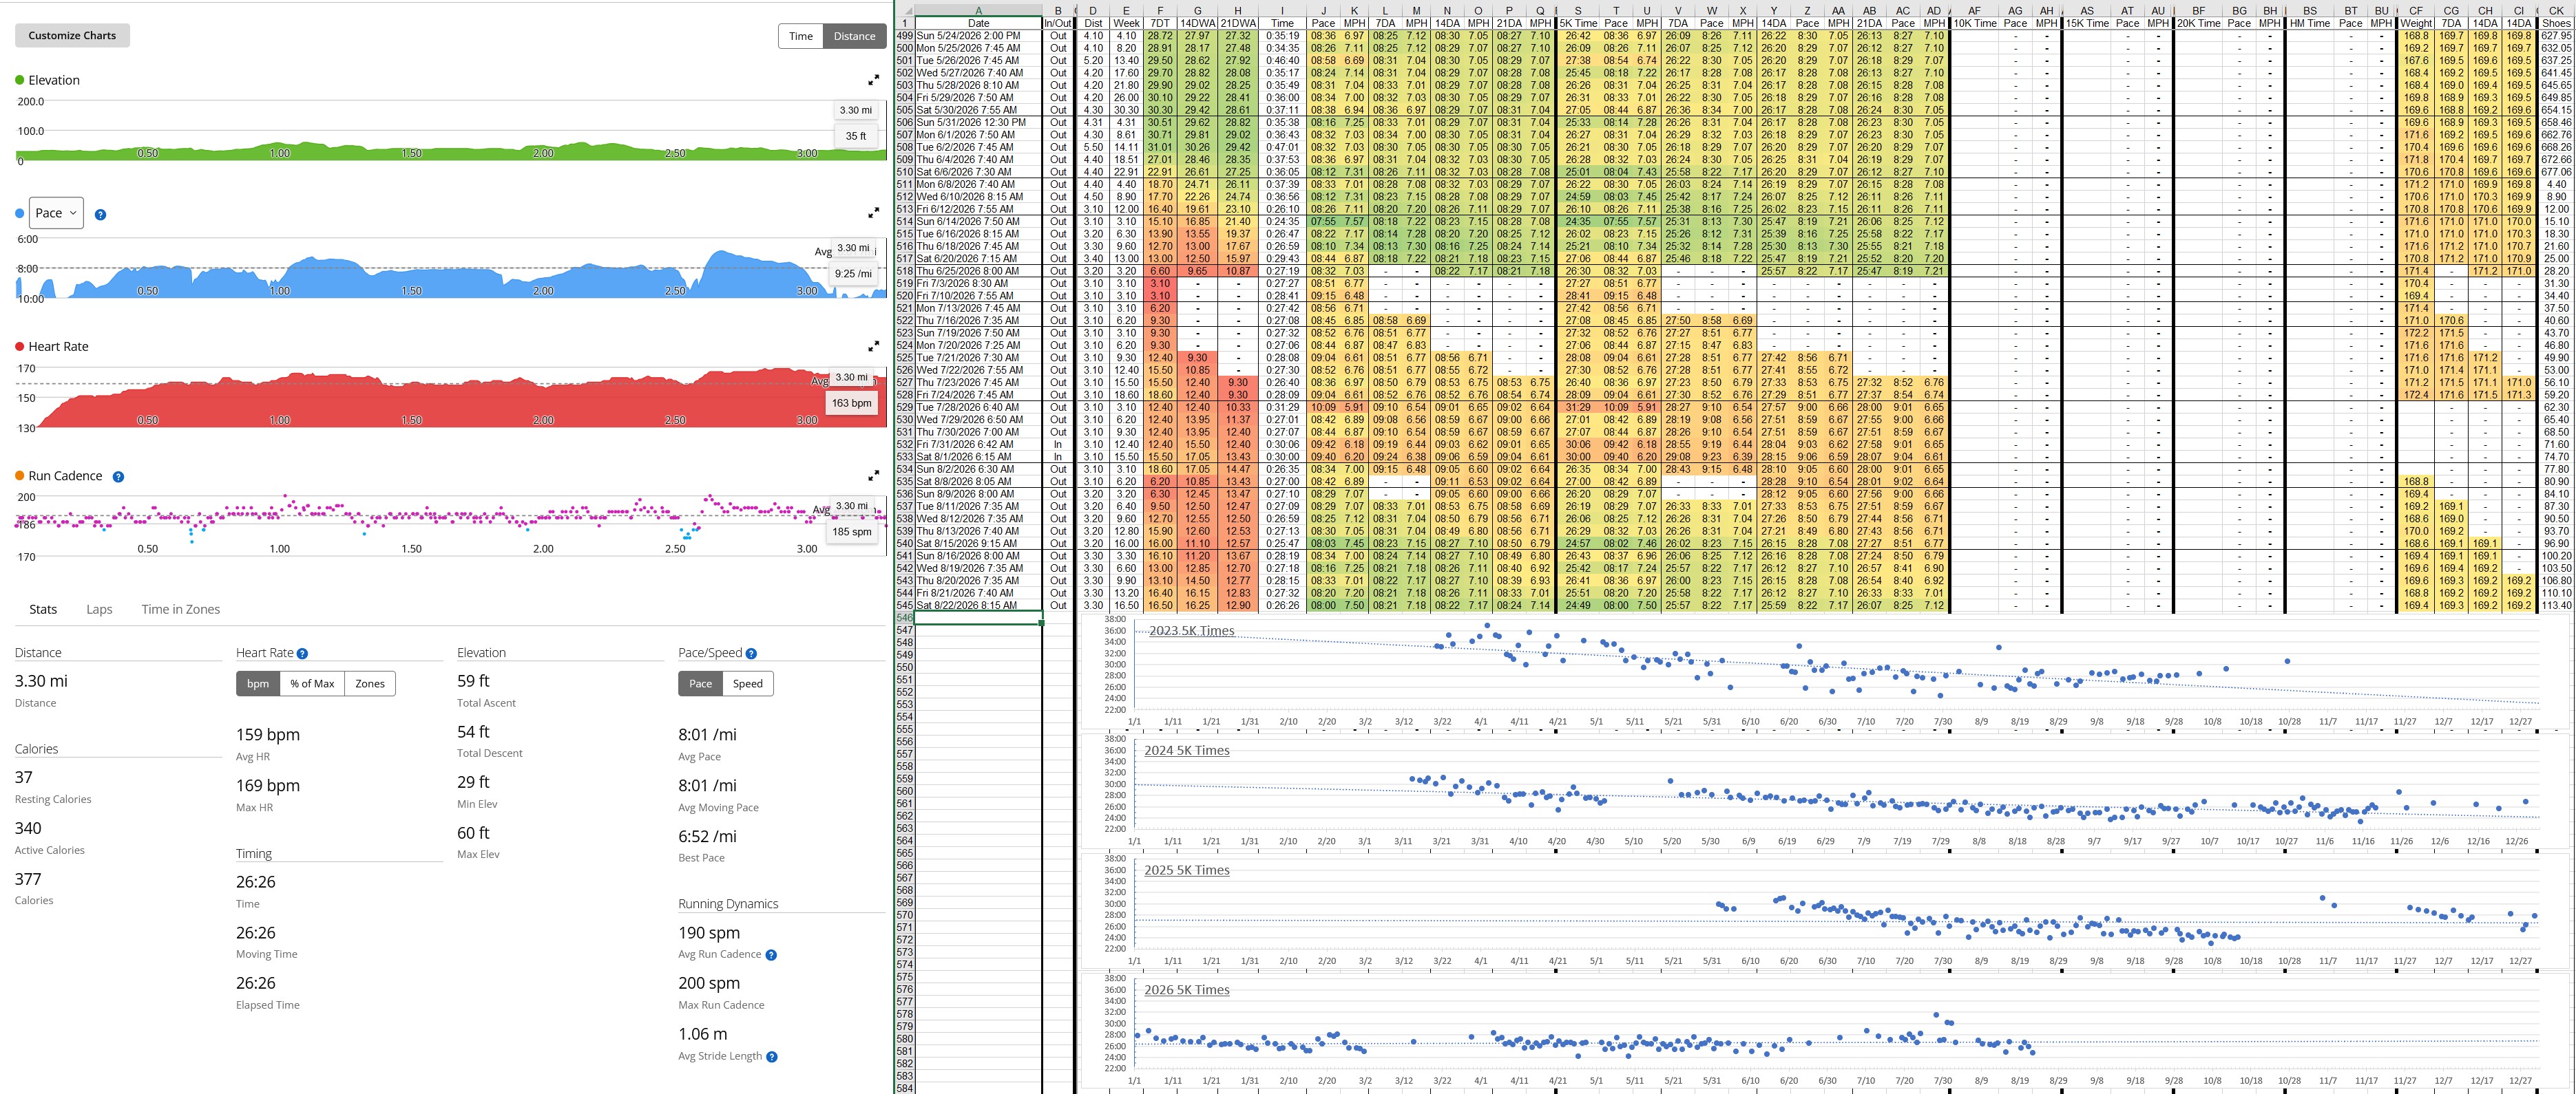Viewport: 2576px width, 1094px height.
Task: Open help icon next to Pace dropdown
Action: pyautogui.click(x=100, y=214)
